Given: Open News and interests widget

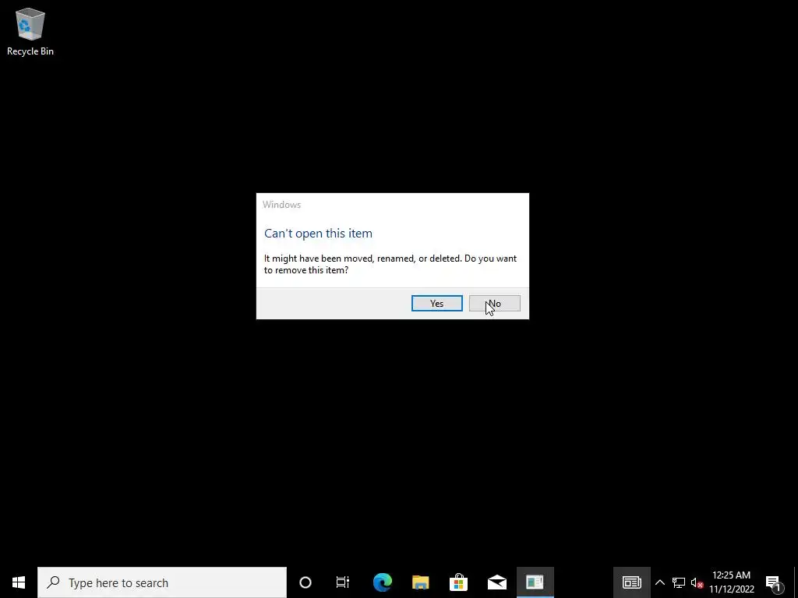Looking at the screenshot, I should tap(631, 582).
